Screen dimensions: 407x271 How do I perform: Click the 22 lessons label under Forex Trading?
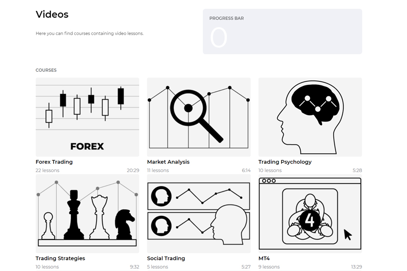pos(47,170)
